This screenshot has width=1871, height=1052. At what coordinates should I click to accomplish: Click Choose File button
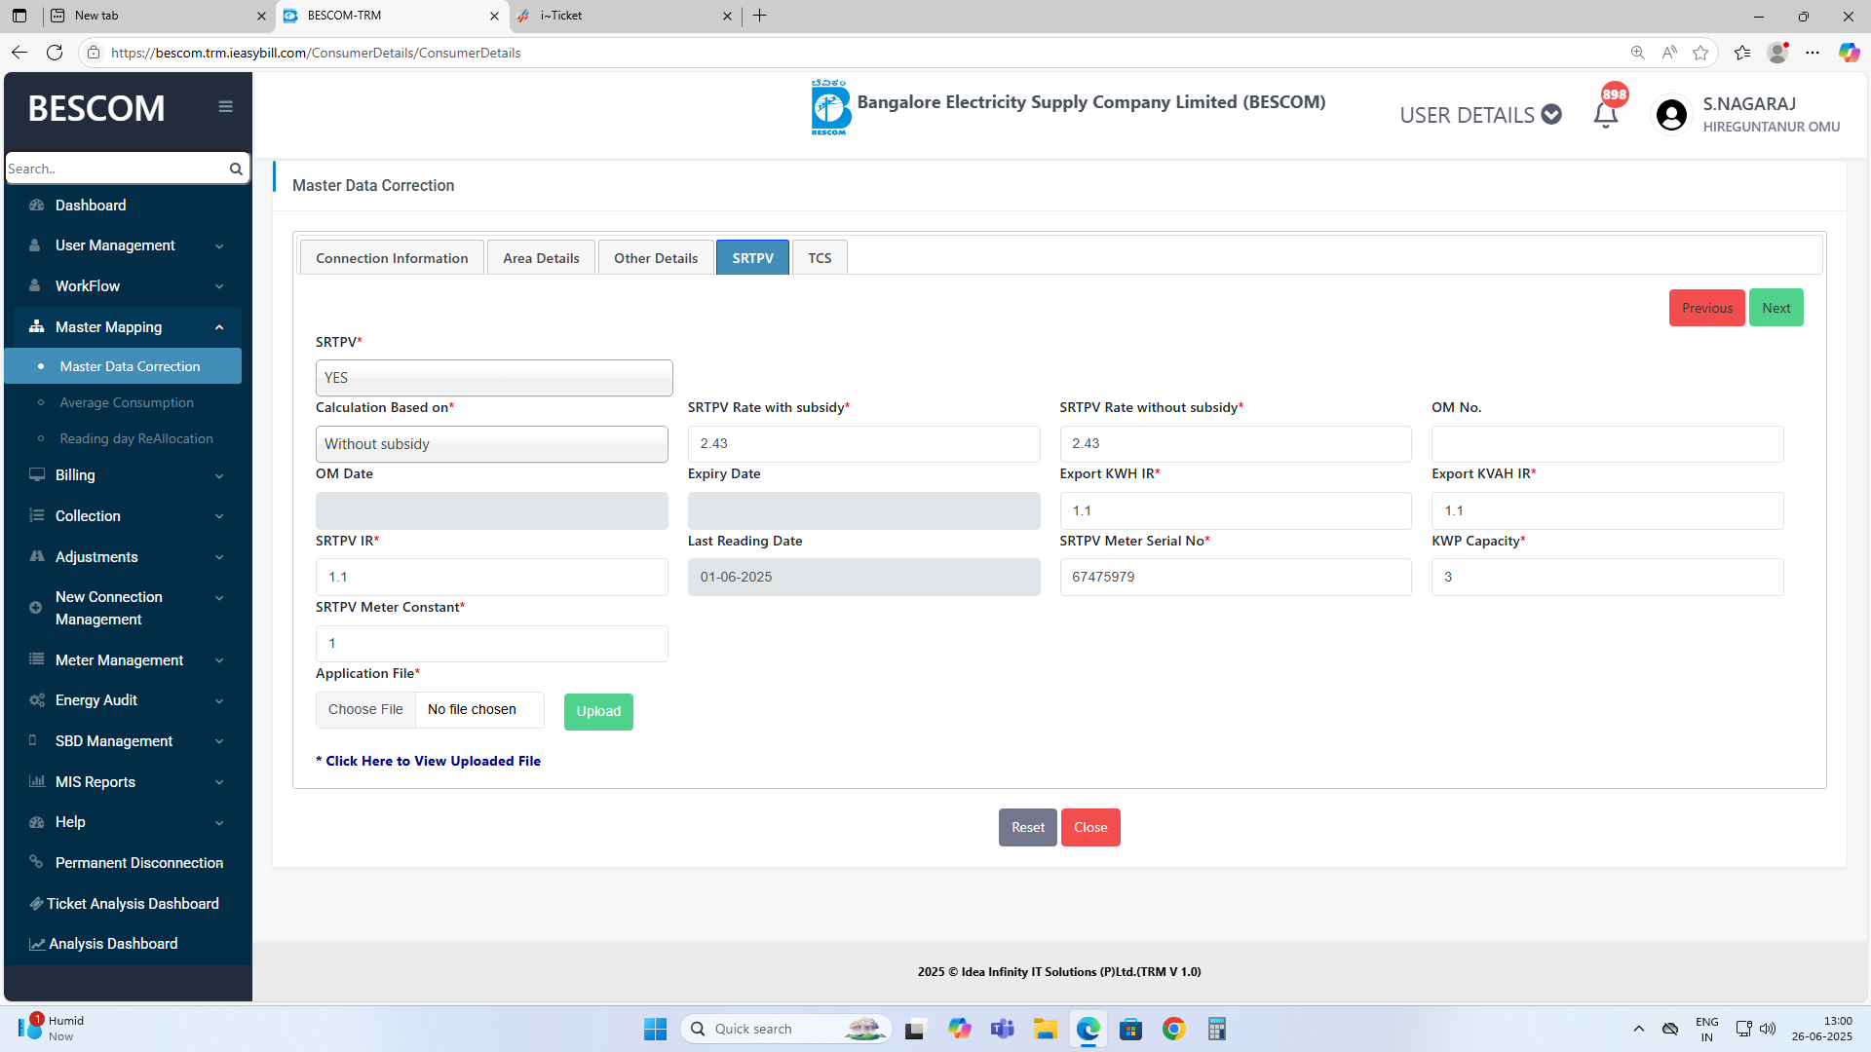pos(365,710)
